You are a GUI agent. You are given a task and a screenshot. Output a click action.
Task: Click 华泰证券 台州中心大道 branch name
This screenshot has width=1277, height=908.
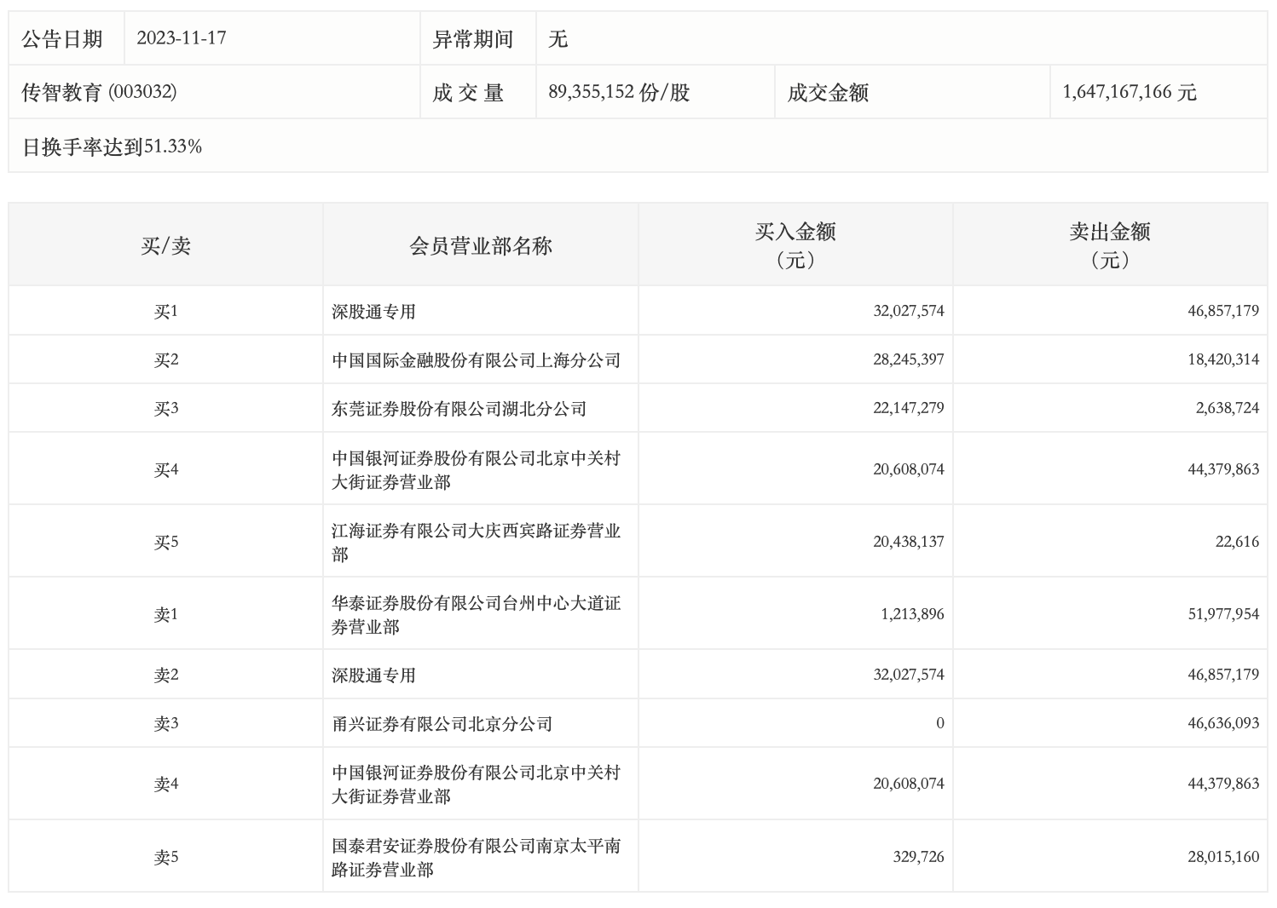(x=476, y=614)
